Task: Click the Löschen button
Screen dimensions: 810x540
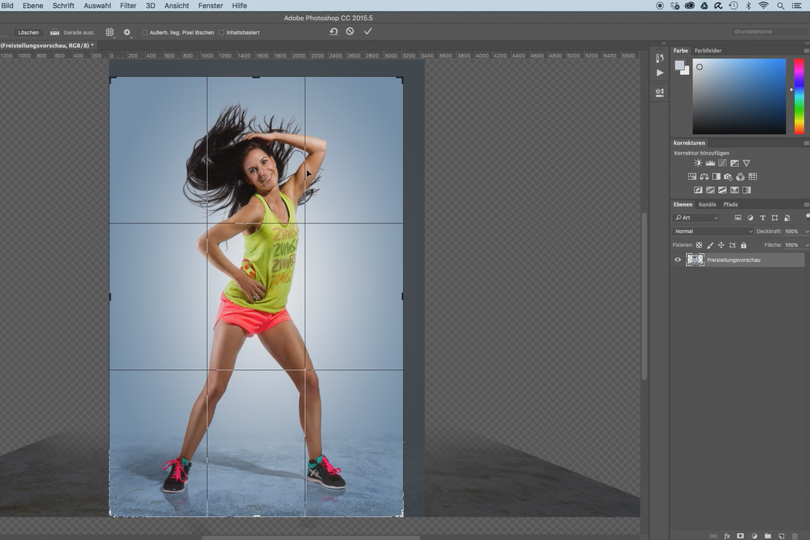Action: pyautogui.click(x=28, y=32)
